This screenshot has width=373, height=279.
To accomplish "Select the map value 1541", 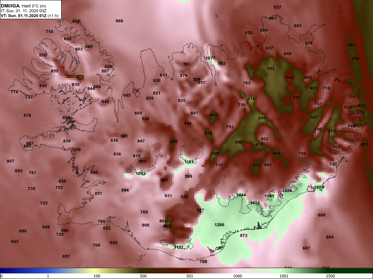I will point(269,196).
